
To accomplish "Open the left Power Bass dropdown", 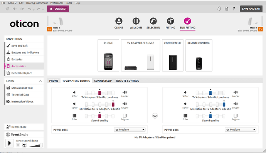I will pyautogui.click(x=130, y=129).
